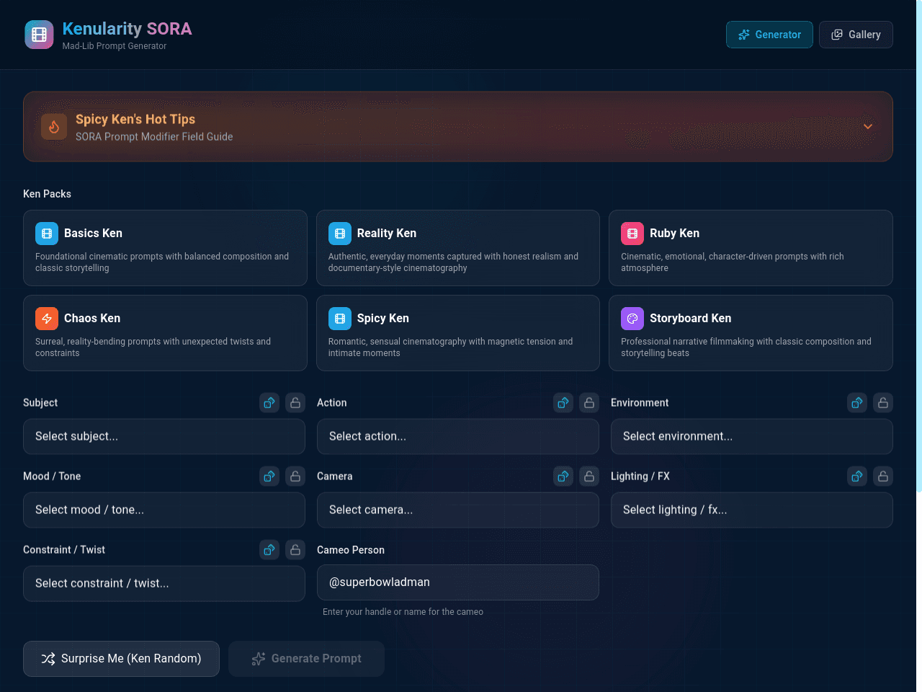The height and width of the screenshot is (692, 922).
Task: Toggle the lock for Mood / Tone field
Action: coord(295,476)
